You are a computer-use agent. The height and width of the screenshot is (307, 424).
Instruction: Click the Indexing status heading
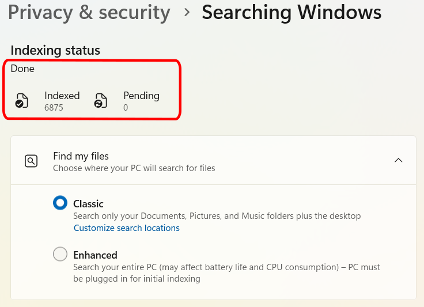(55, 50)
